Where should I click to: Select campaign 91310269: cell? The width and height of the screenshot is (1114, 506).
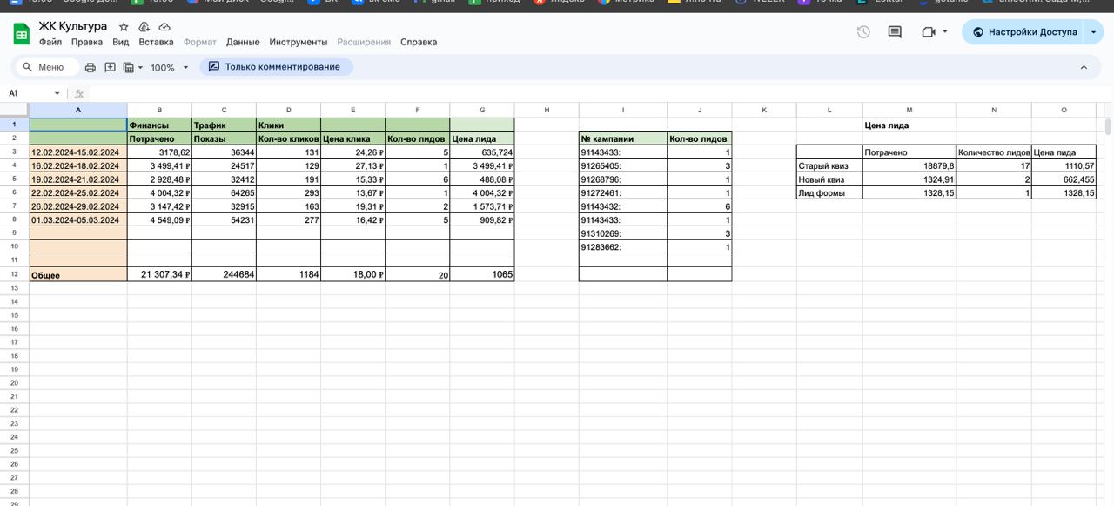tap(623, 233)
